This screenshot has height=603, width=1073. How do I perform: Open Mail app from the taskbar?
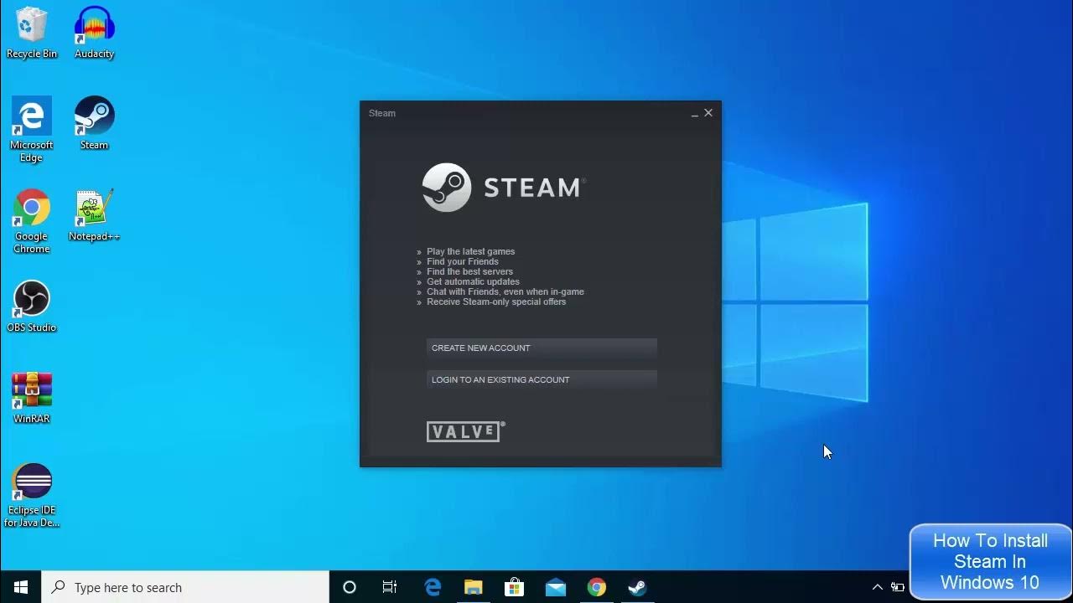[x=555, y=587]
